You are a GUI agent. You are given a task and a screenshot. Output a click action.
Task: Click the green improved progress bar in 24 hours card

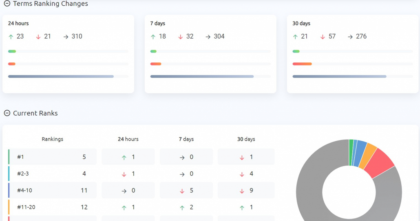[12, 51]
